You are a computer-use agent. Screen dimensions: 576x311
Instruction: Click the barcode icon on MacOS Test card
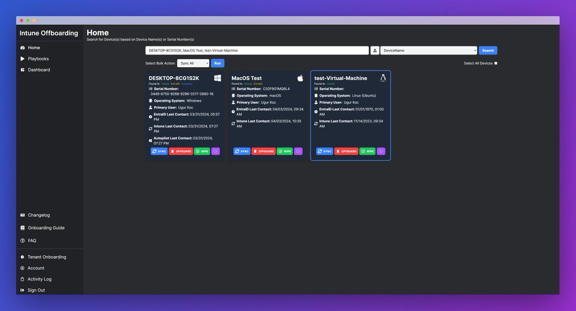234,89
